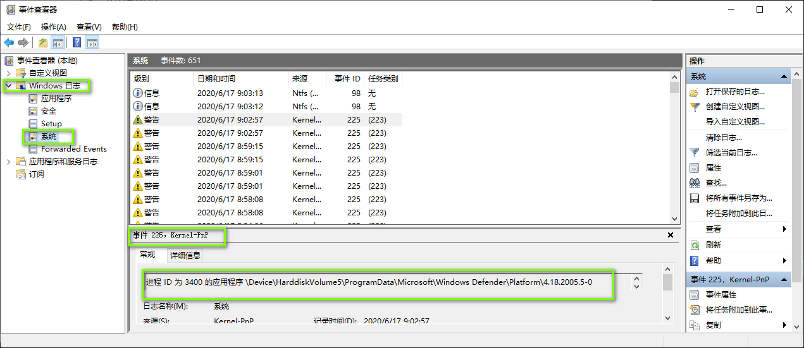Viewport: 804px width, 348px height.
Task: Click the Up one level folder icon
Action: click(43, 42)
